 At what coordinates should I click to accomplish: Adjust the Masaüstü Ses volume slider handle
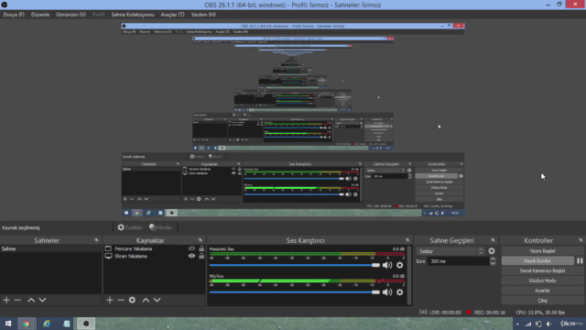tap(375, 265)
